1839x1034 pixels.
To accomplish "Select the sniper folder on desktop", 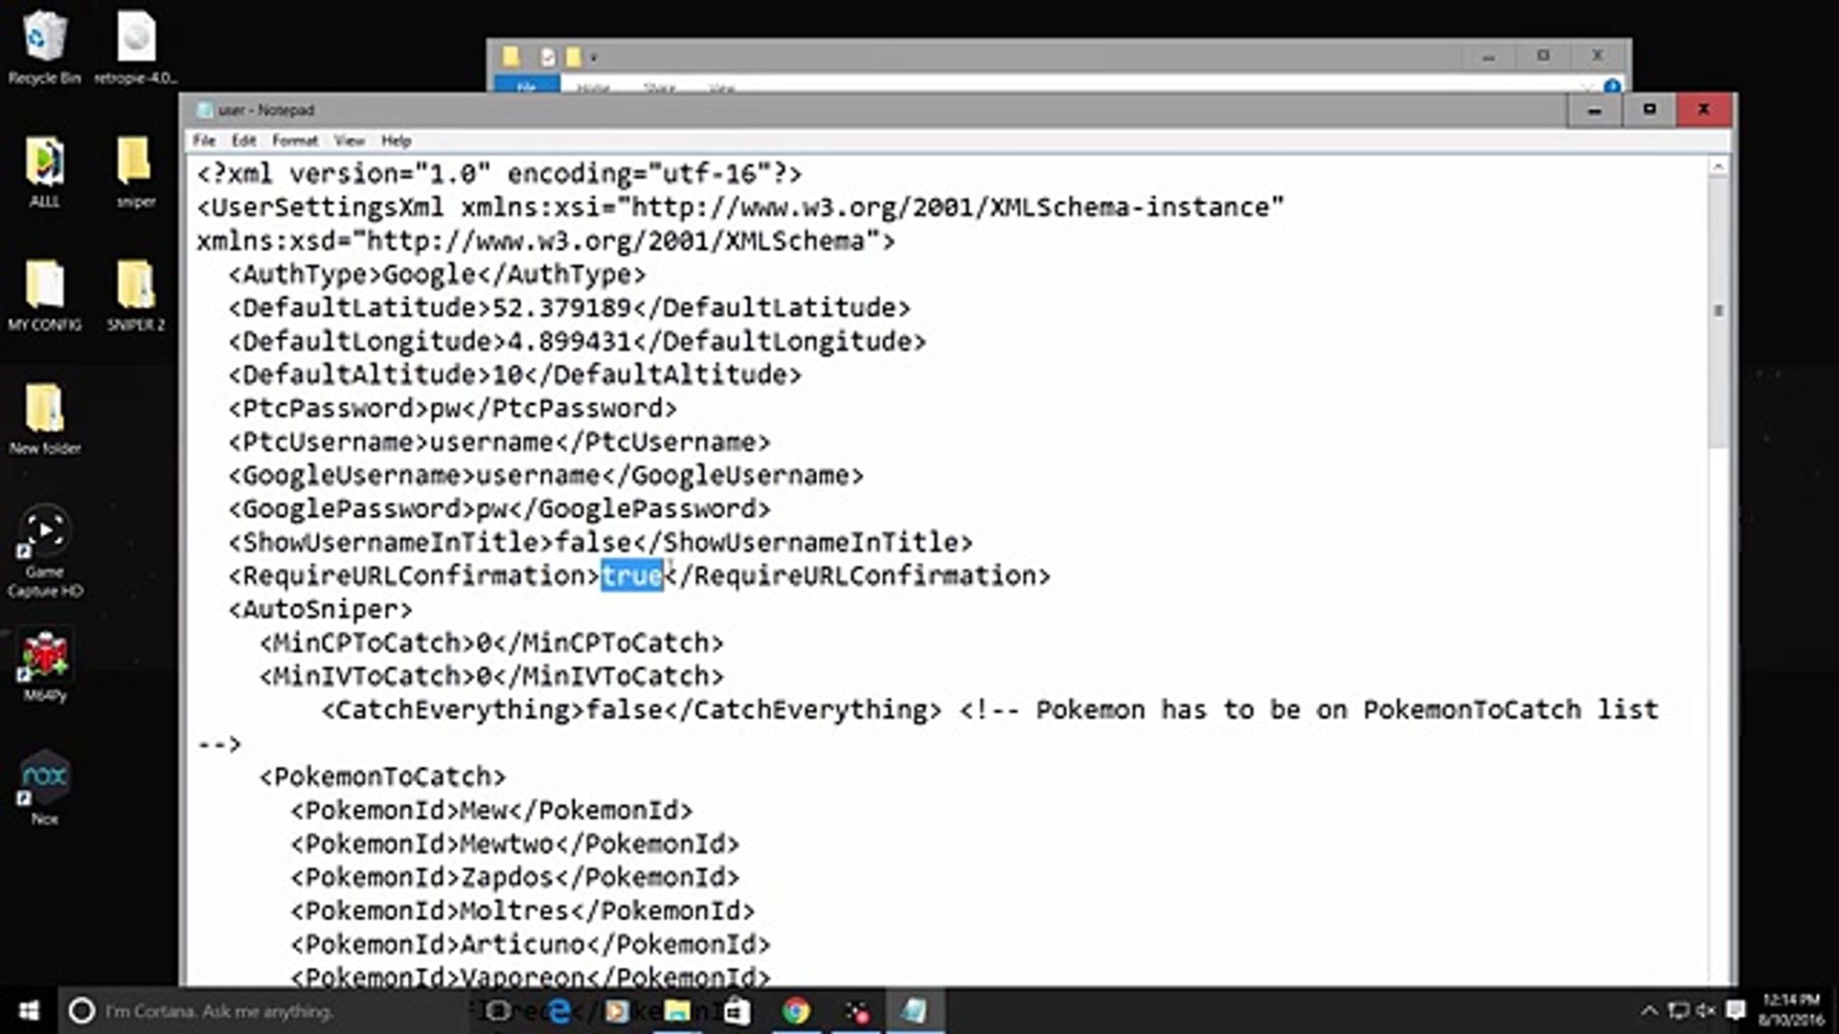I will 135,172.
